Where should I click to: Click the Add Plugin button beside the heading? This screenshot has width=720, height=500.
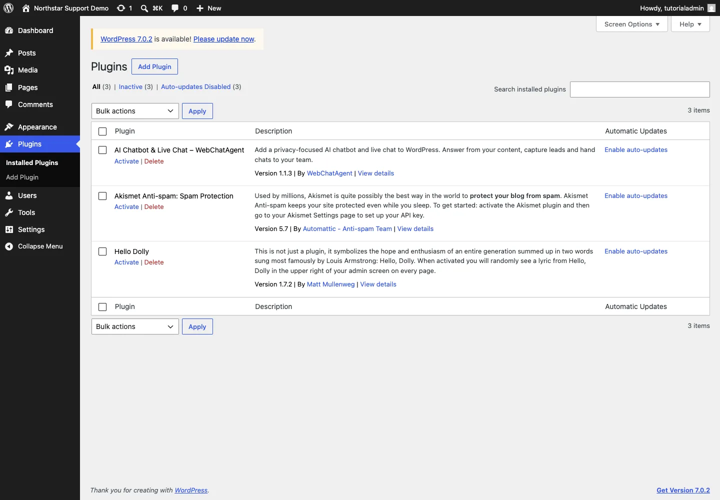click(154, 66)
